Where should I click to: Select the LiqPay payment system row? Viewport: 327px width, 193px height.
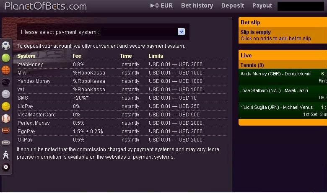(x=121, y=106)
